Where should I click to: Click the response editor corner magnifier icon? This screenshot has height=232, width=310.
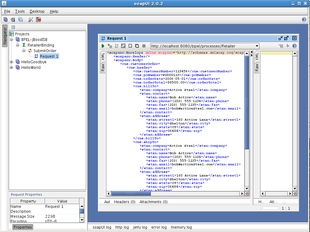coord(295,194)
